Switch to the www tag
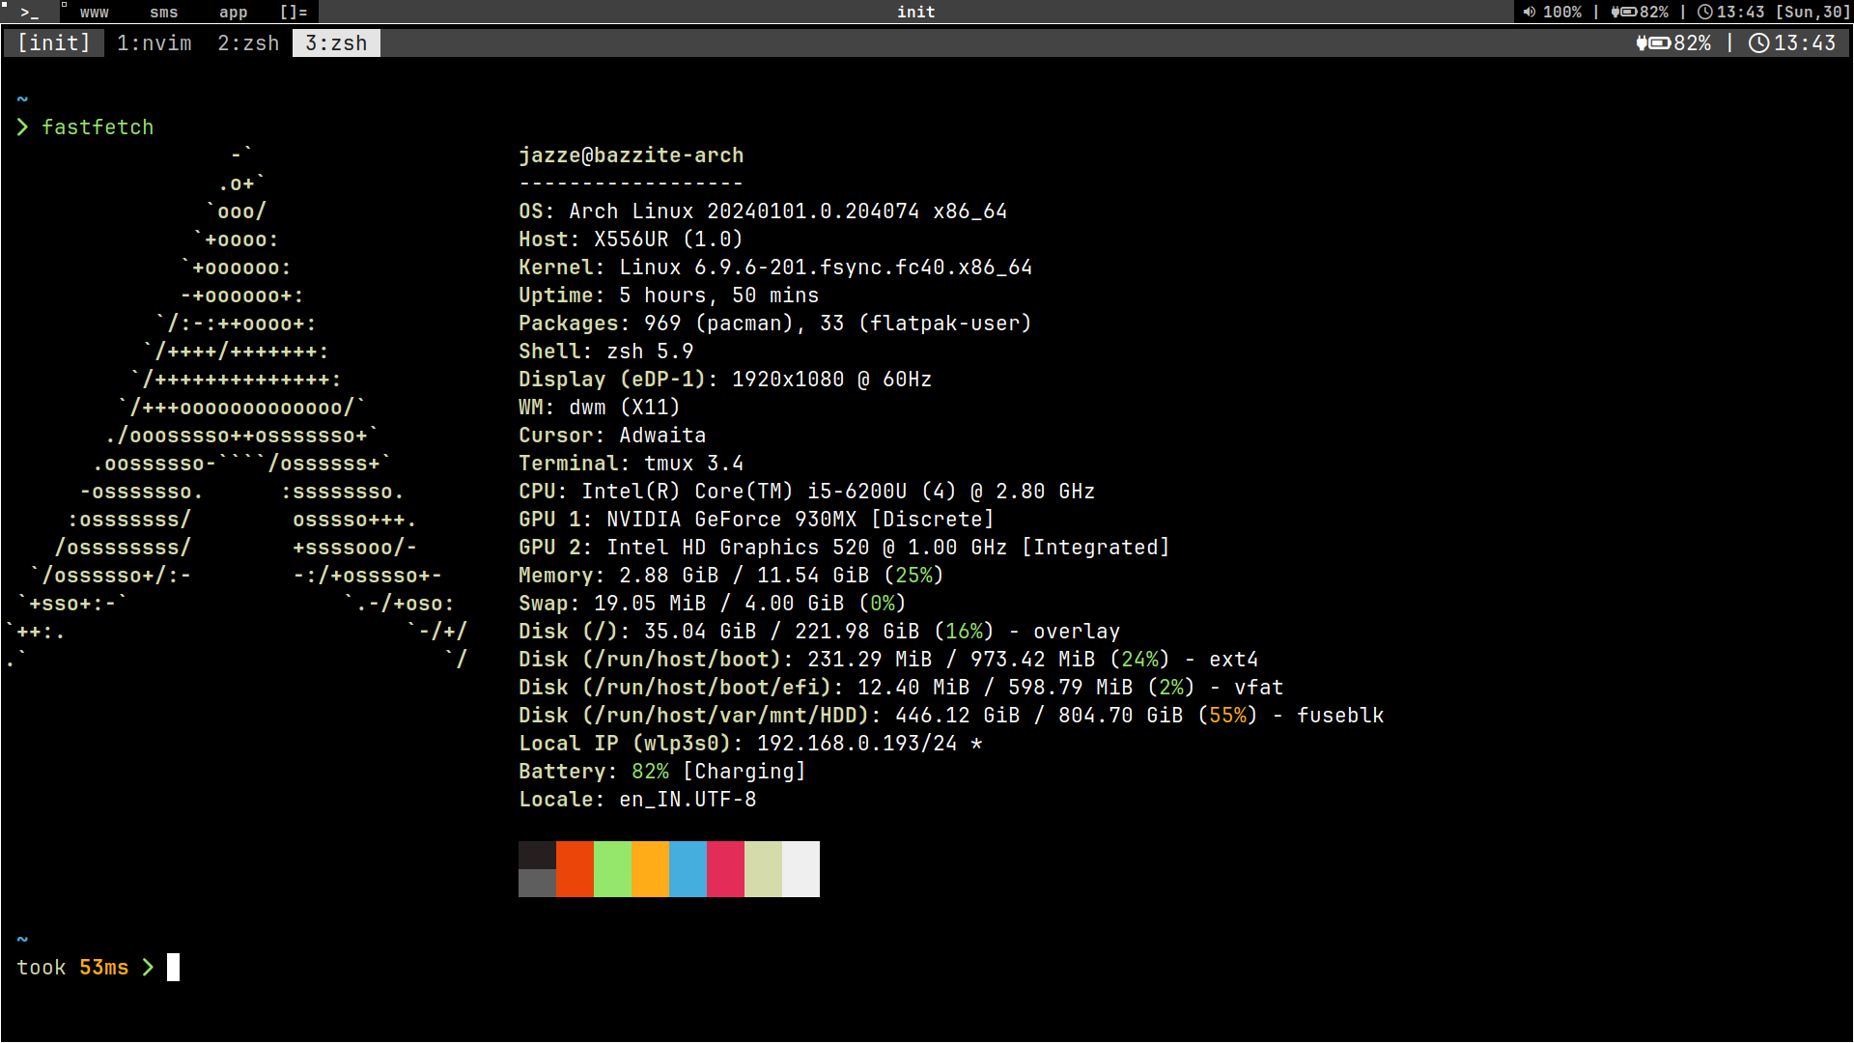1854x1043 pixels. (x=94, y=13)
